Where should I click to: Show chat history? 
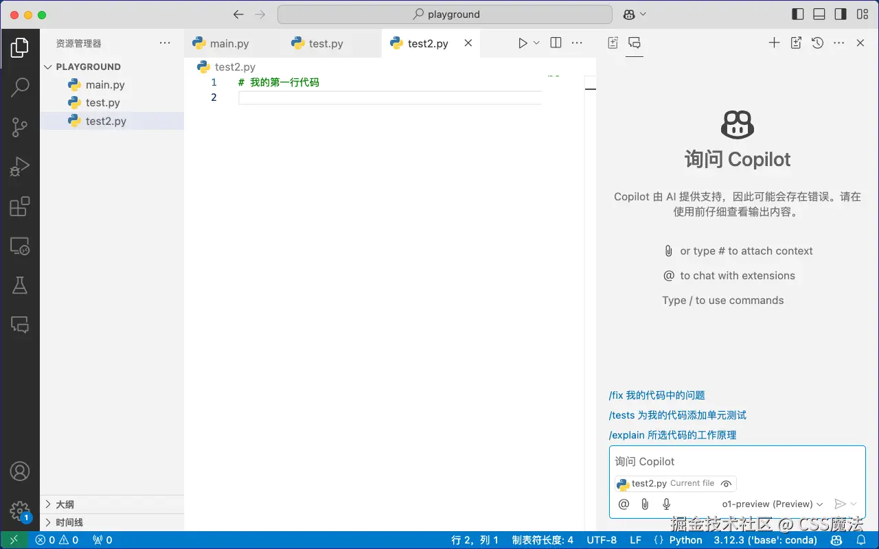pos(817,43)
